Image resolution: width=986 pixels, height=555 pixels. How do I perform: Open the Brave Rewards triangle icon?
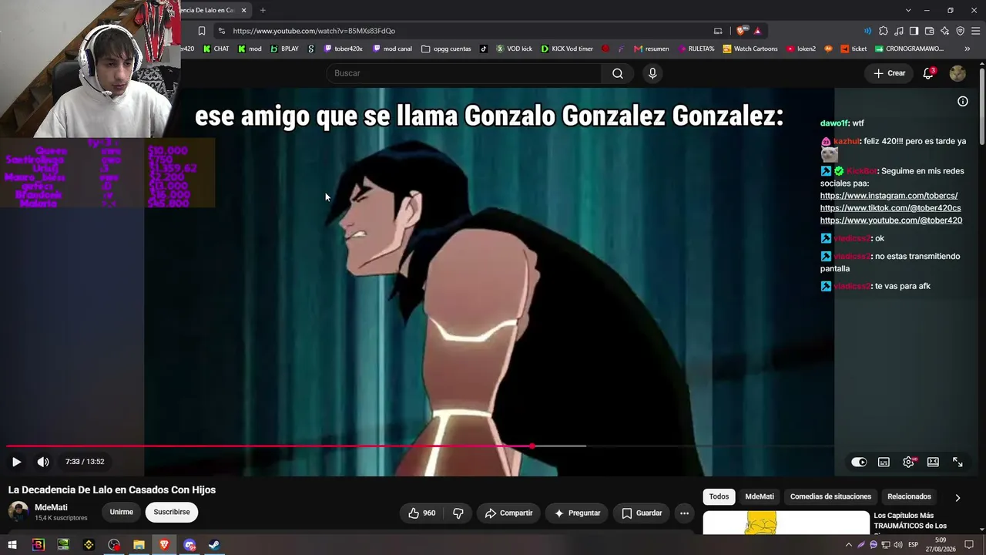758,31
